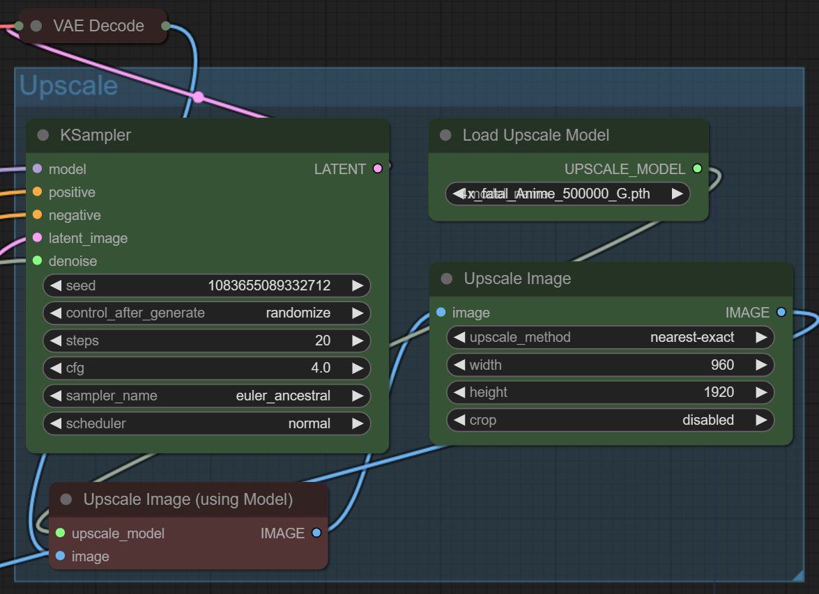The image size is (819, 594).
Task: Click the latent_image input socket
Action: 37,237
